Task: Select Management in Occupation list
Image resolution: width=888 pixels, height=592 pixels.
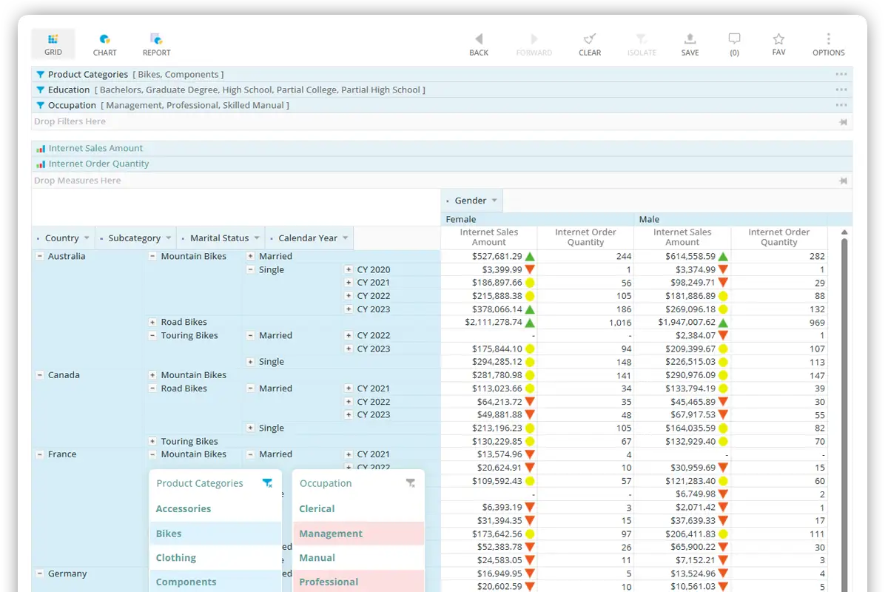Action: pos(359,534)
